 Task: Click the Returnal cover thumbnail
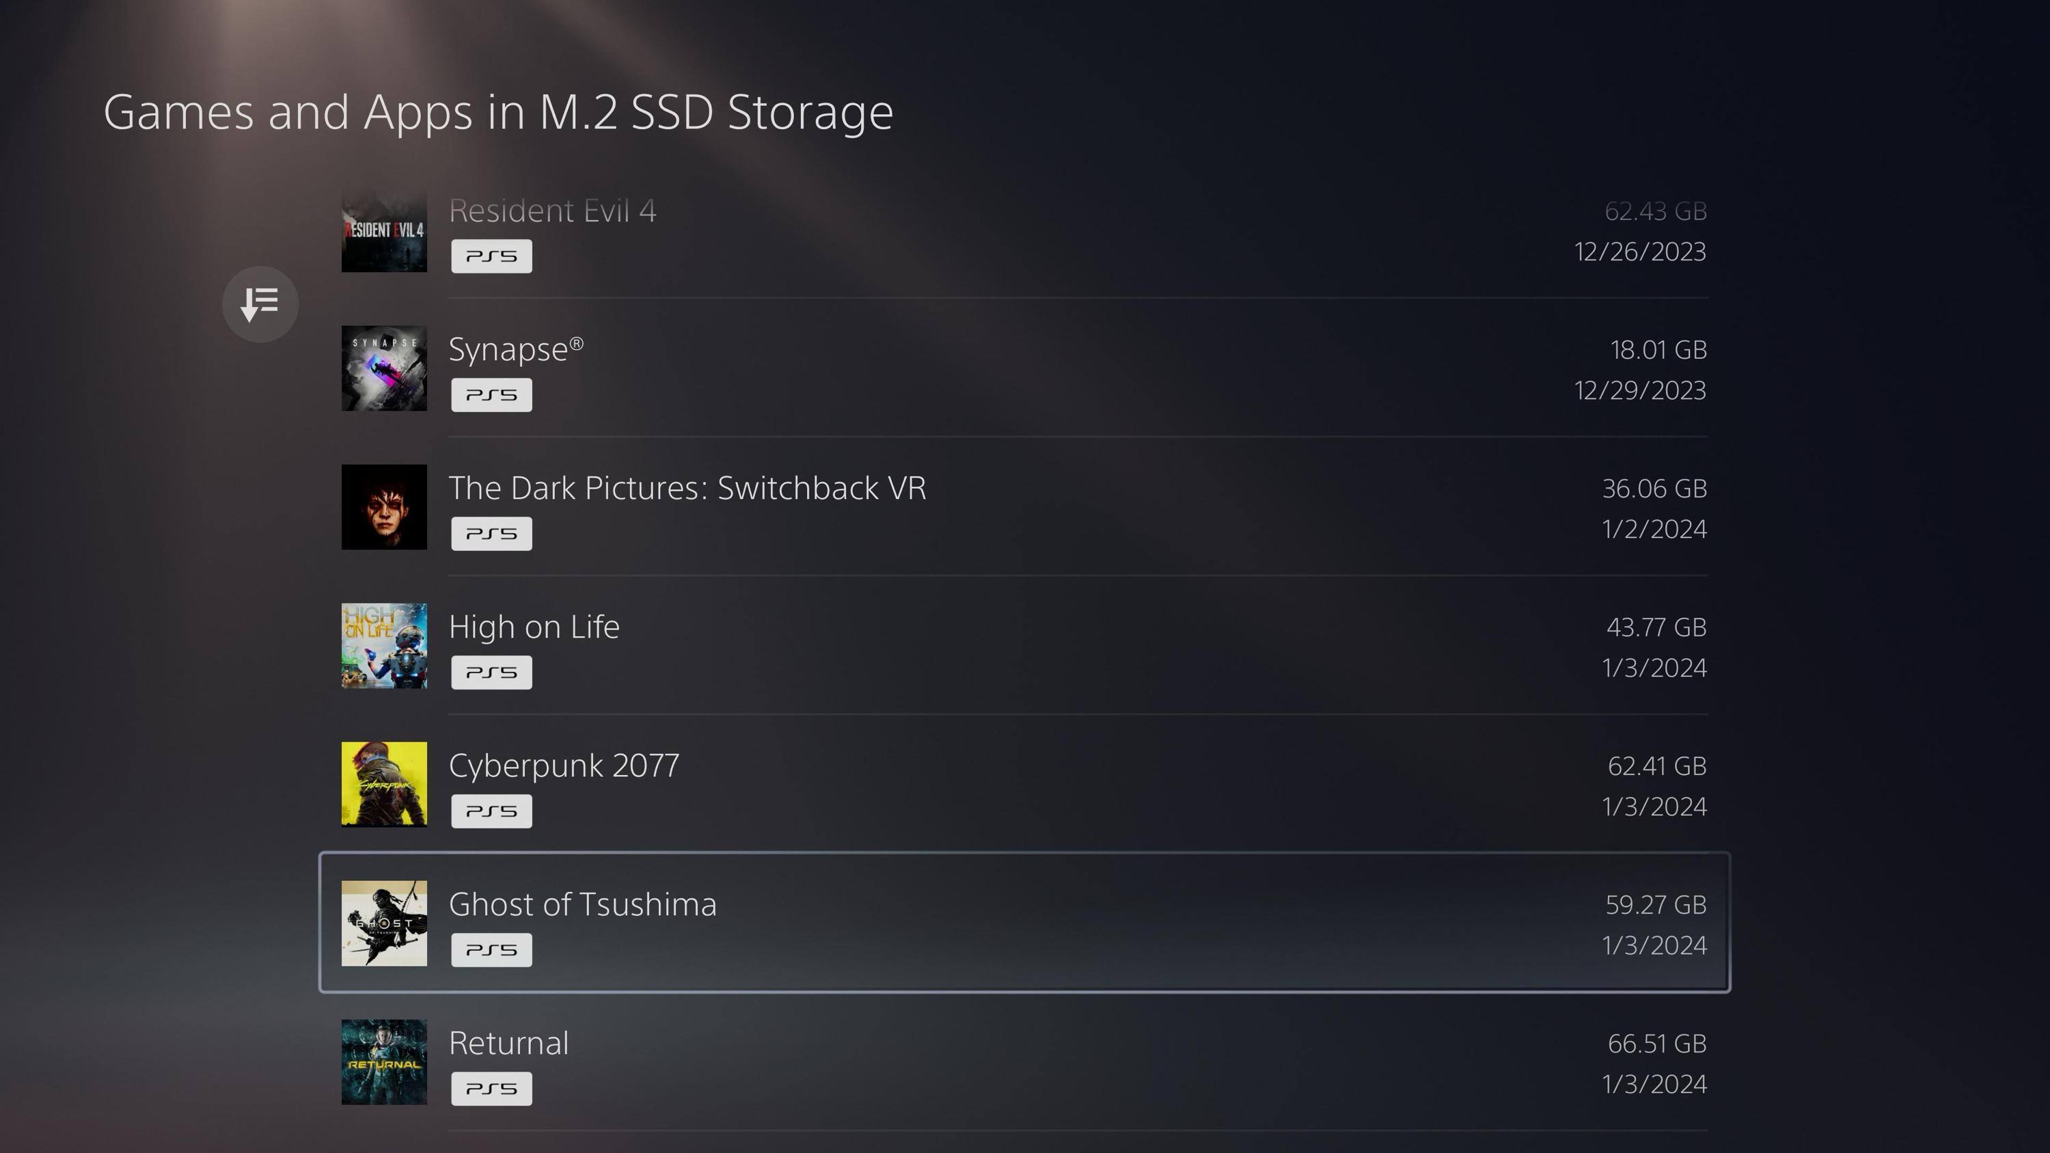[x=384, y=1061]
